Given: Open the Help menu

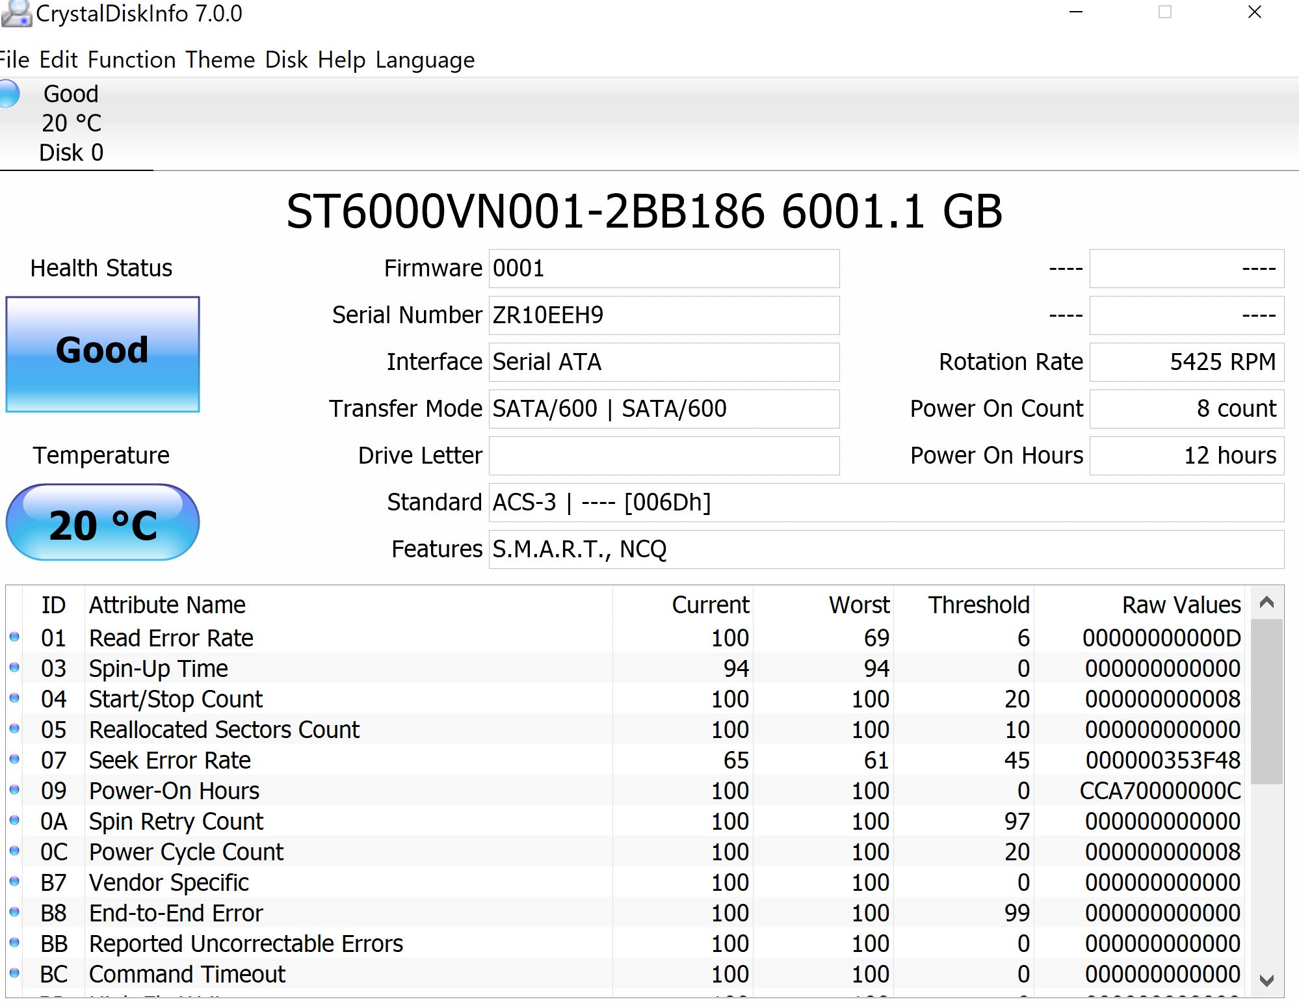Looking at the screenshot, I should click(342, 60).
